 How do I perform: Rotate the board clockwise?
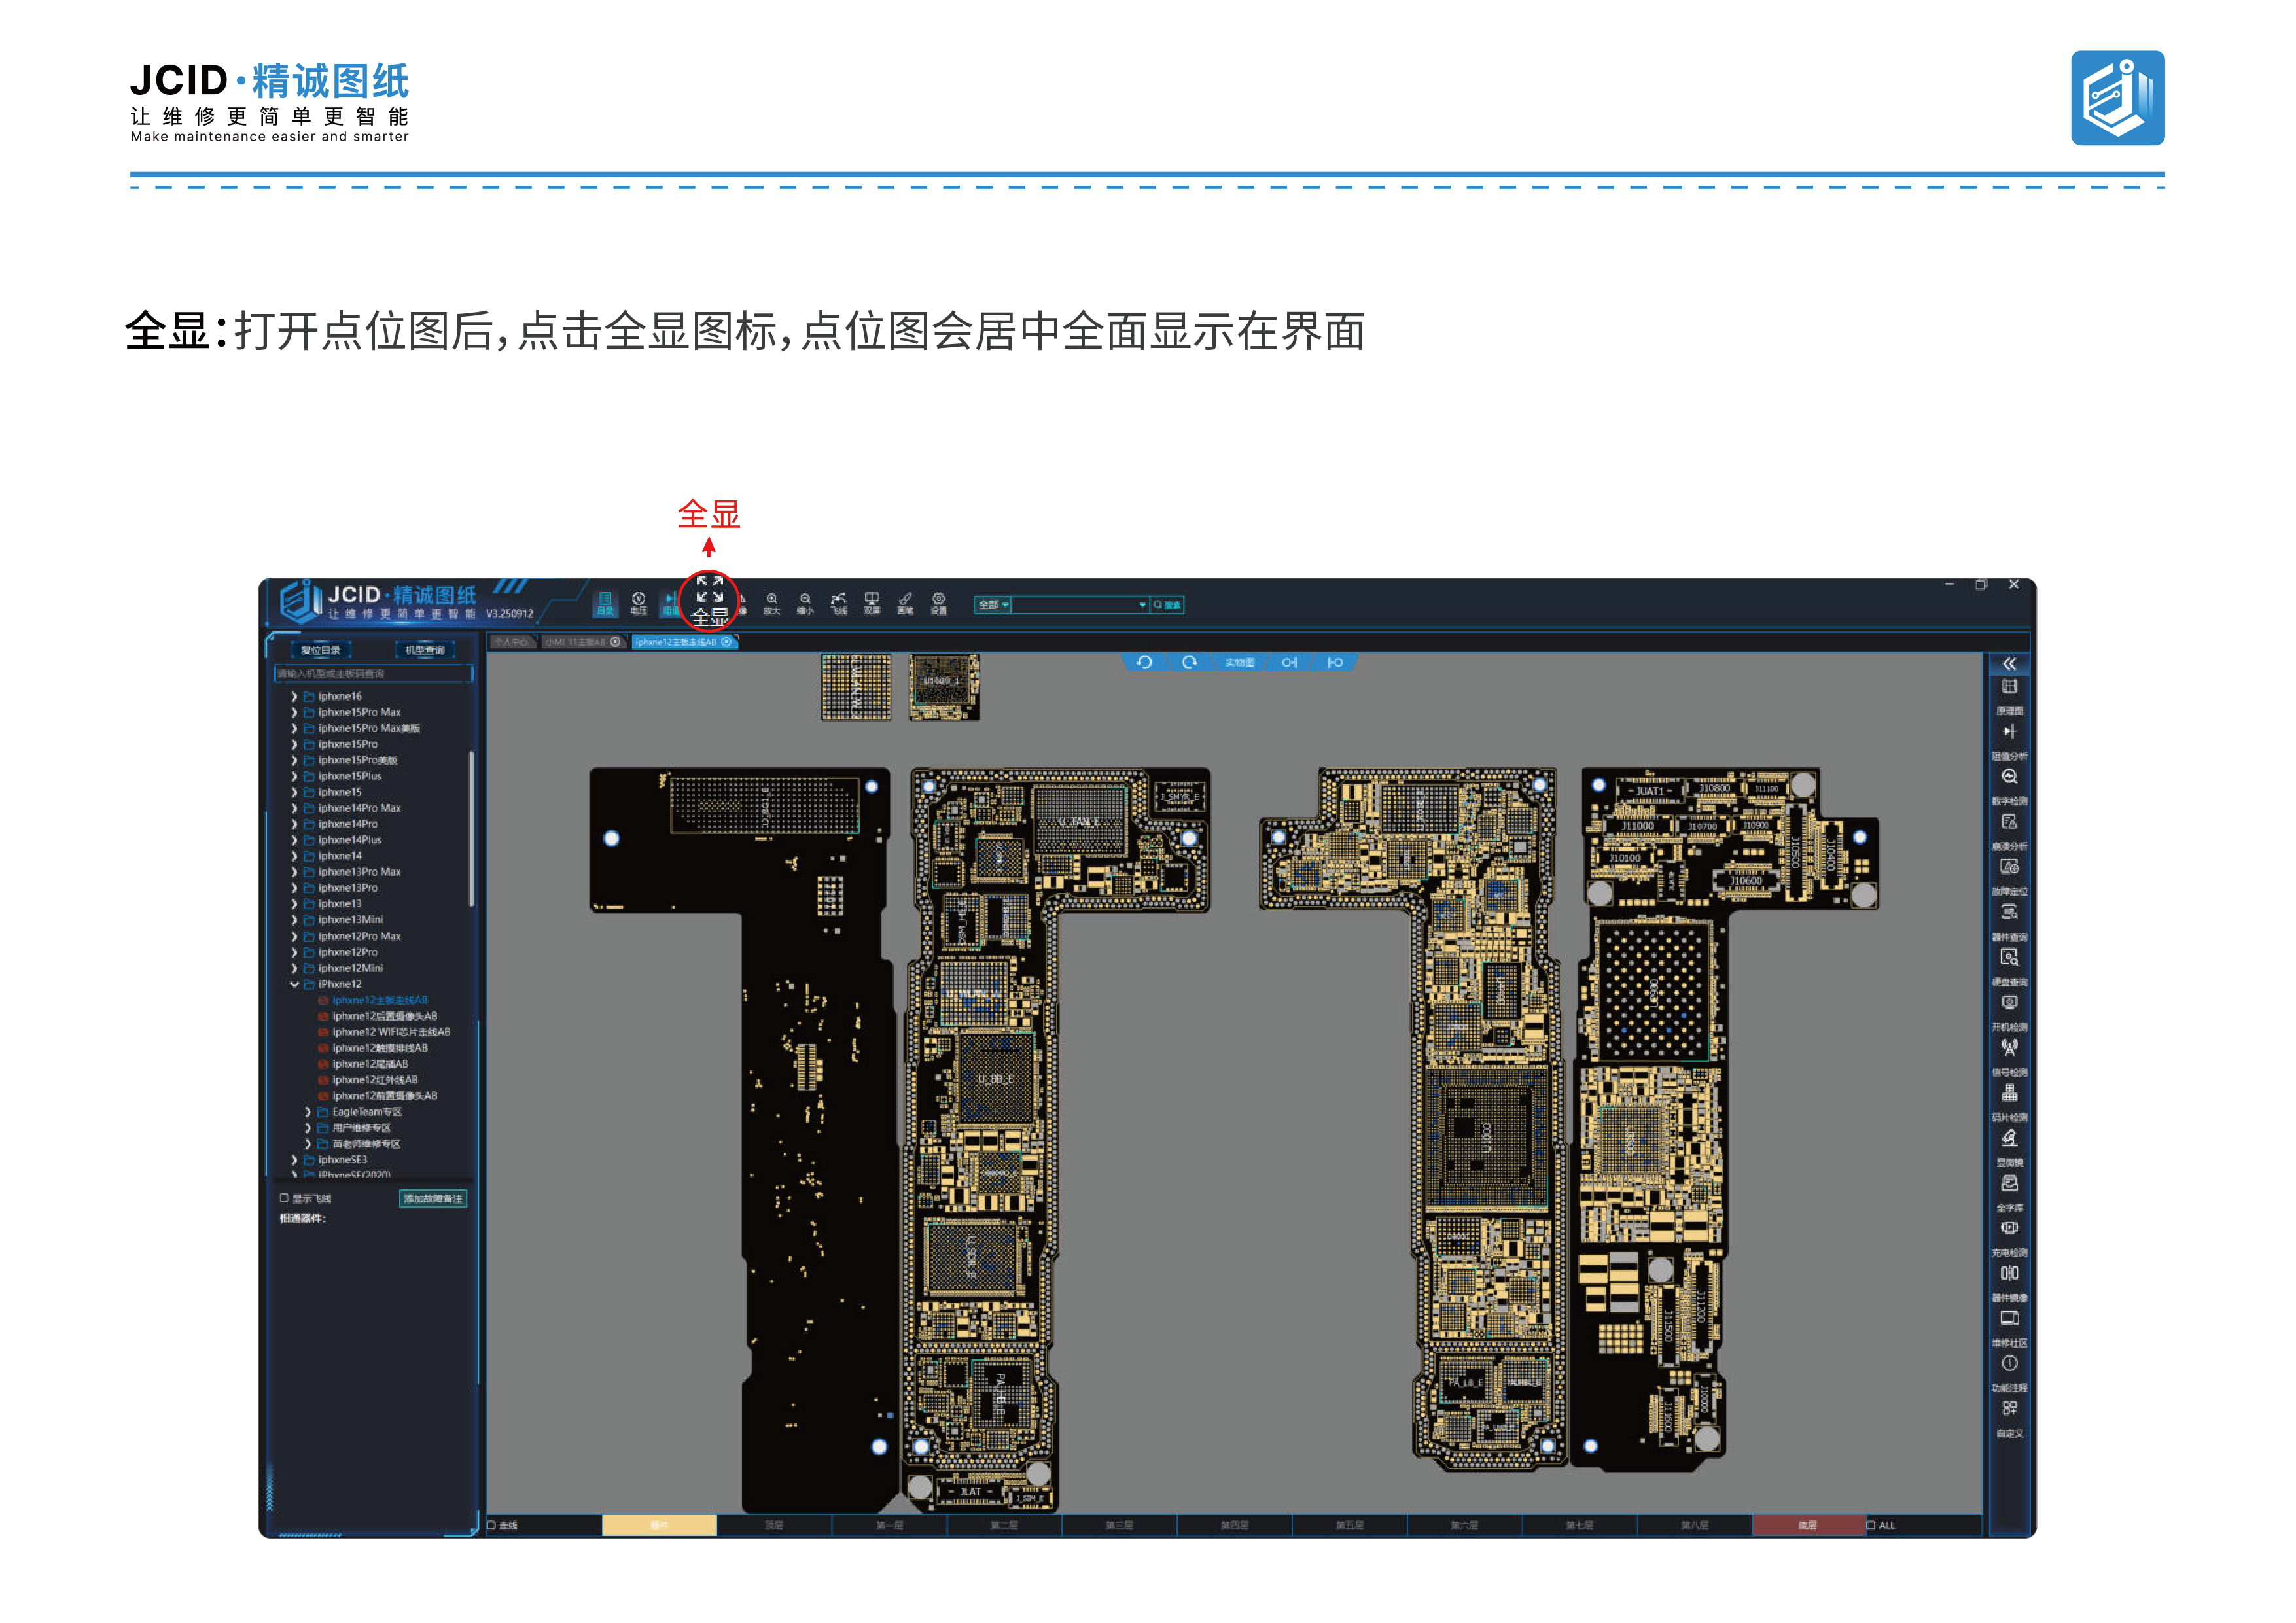pos(1189,662)
